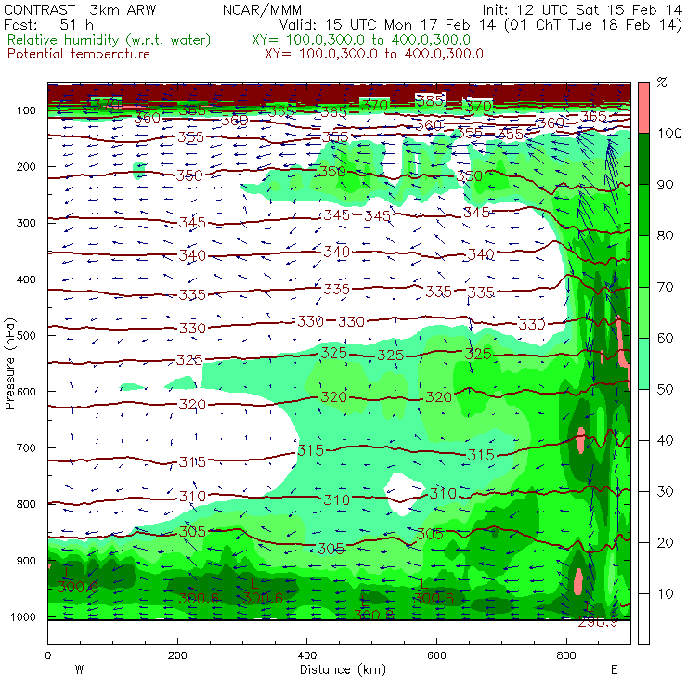The width and height of the screenshot is (687, 687).
Task: Choose the 70–80% bright green colorbar segment
Action: (x=643, y=261)
